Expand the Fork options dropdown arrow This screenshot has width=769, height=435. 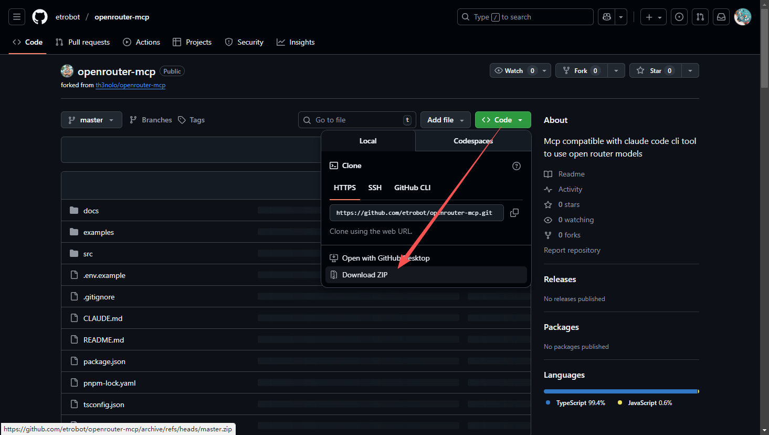pyautogui.click(x=616, y=70)
